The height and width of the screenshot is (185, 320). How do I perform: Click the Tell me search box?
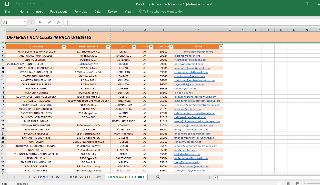163,12
